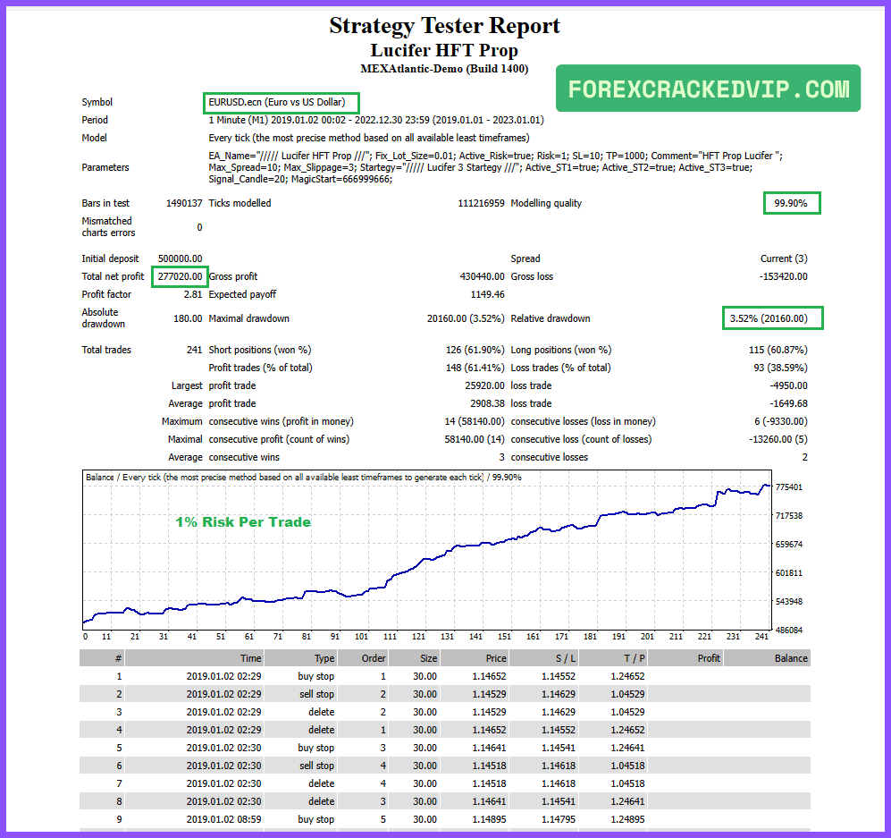The height and width of the screenshot is (838, 891).
Task: Select Average profit trade 2908.38
Action: 487,403
